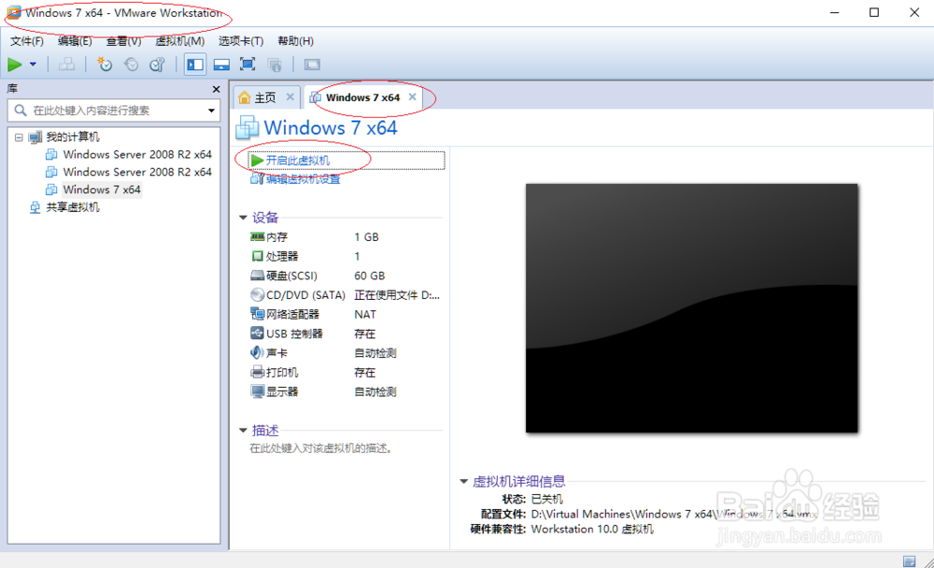
Task: Open the 内存 device settings icon
Action: click(x=256, y=237)
